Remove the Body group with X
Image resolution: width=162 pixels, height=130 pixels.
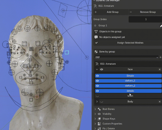pyautogui.click(x=160, y=102)
